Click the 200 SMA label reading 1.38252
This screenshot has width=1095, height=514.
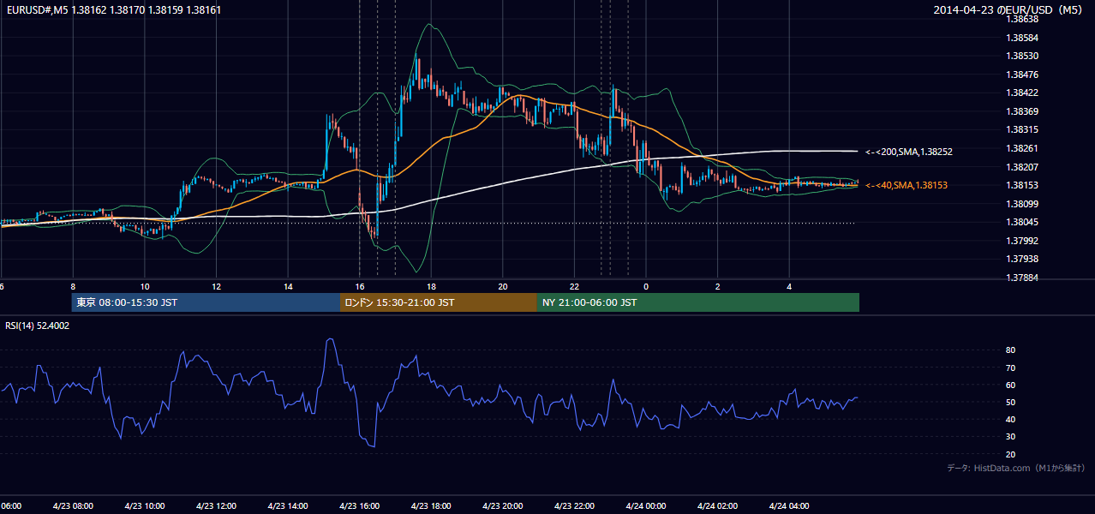(909, 152)
